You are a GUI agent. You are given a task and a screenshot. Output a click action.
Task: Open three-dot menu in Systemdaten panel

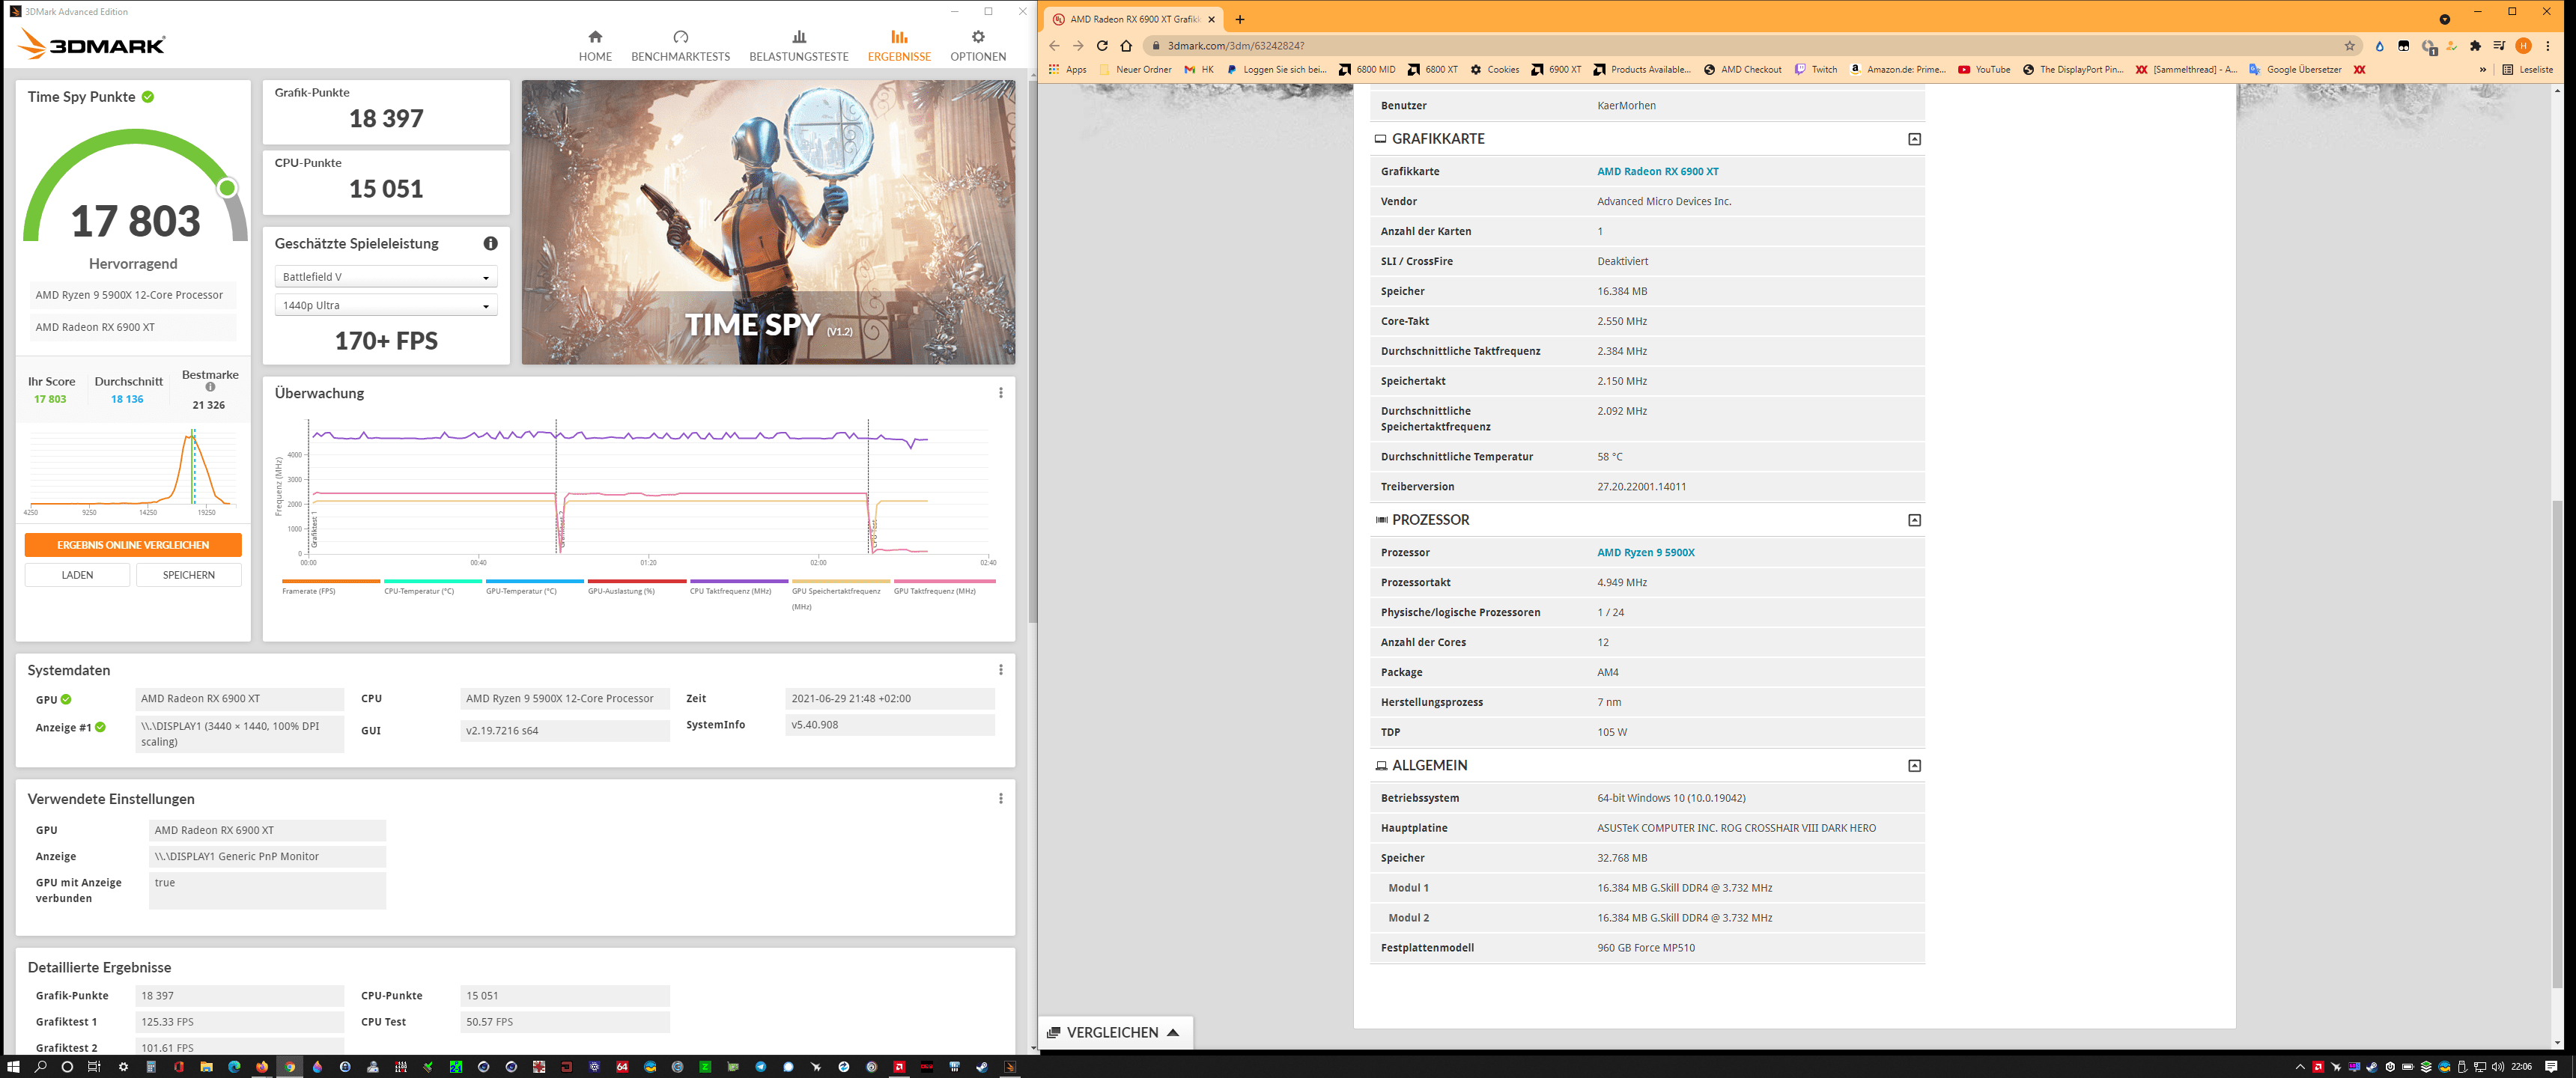[1000, 670]
